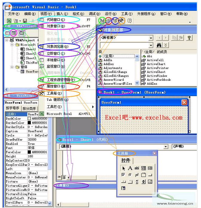The width and height of the screenshot is (201, 208).
Task: Select the OptionButton control in toolbox
Action: click(x=130, y=175)
